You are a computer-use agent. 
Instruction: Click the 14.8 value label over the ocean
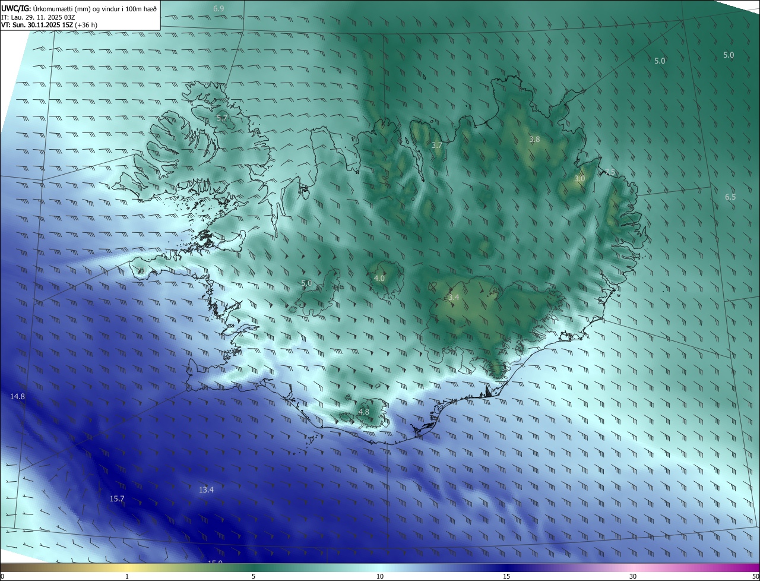17,396
